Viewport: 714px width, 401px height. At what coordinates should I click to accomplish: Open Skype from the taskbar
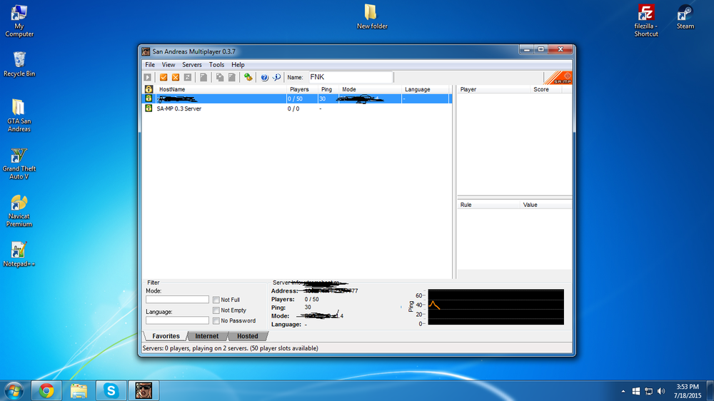pos(111,390)
